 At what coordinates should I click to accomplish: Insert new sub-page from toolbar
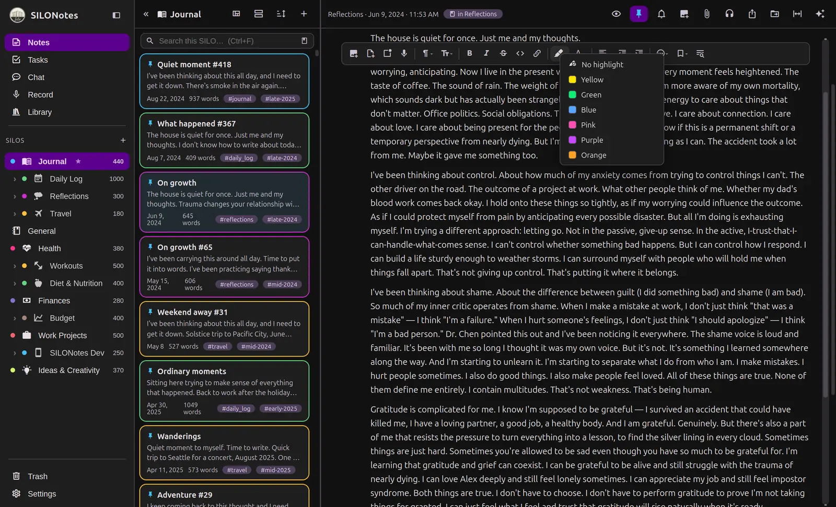pos(370,53)
